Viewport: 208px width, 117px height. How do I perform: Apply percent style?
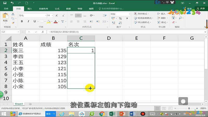click(x=120, y=18)
